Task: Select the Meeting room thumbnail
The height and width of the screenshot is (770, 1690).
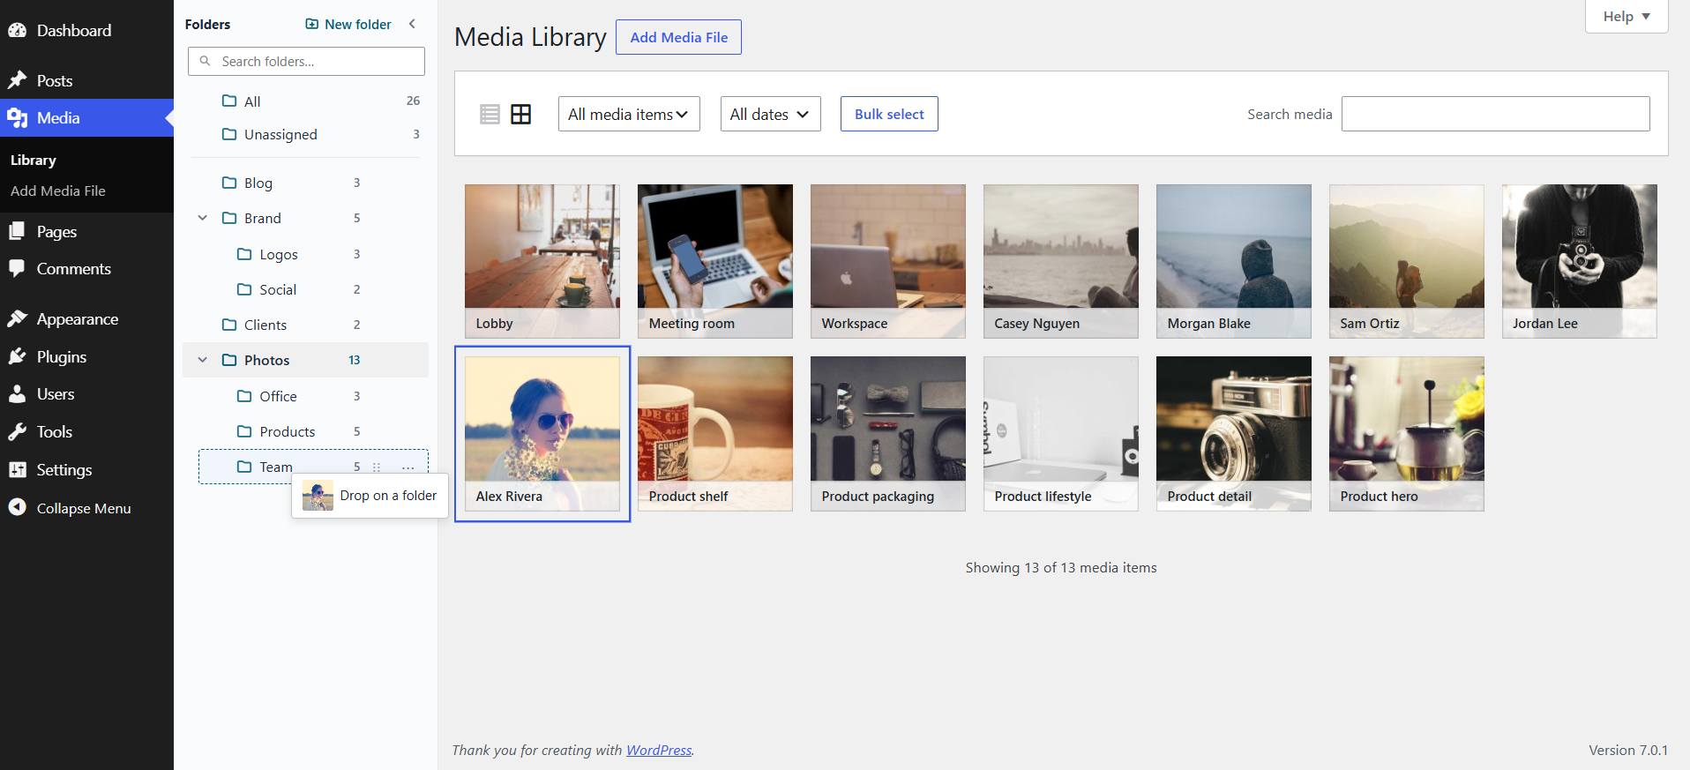Action: click(x=715, y=261)
